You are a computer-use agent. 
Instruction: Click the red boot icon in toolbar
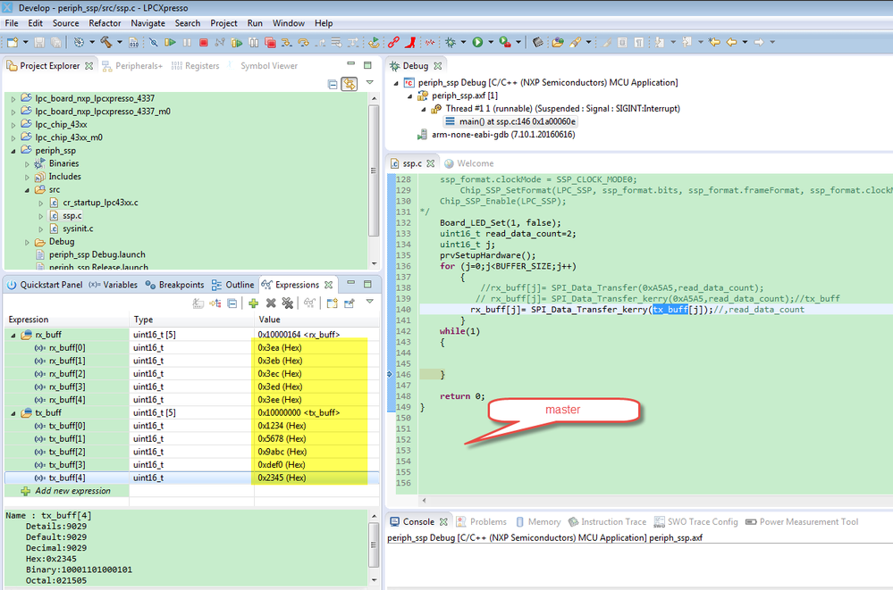(410, 42)
